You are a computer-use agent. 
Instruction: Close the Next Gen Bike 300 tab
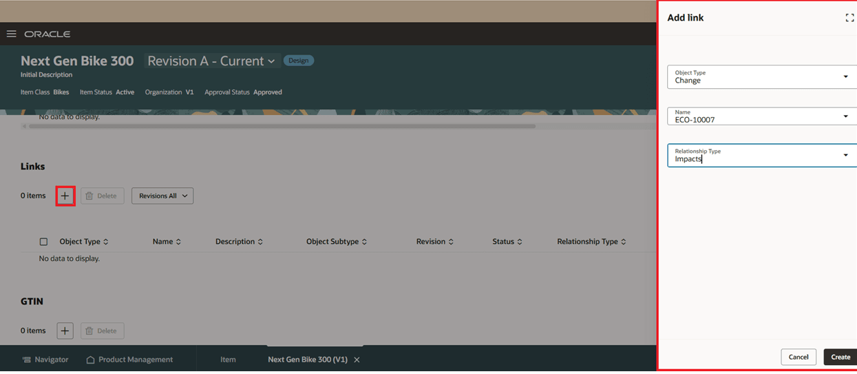357,360
